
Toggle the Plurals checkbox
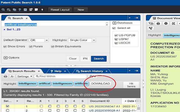coord(30,46)
